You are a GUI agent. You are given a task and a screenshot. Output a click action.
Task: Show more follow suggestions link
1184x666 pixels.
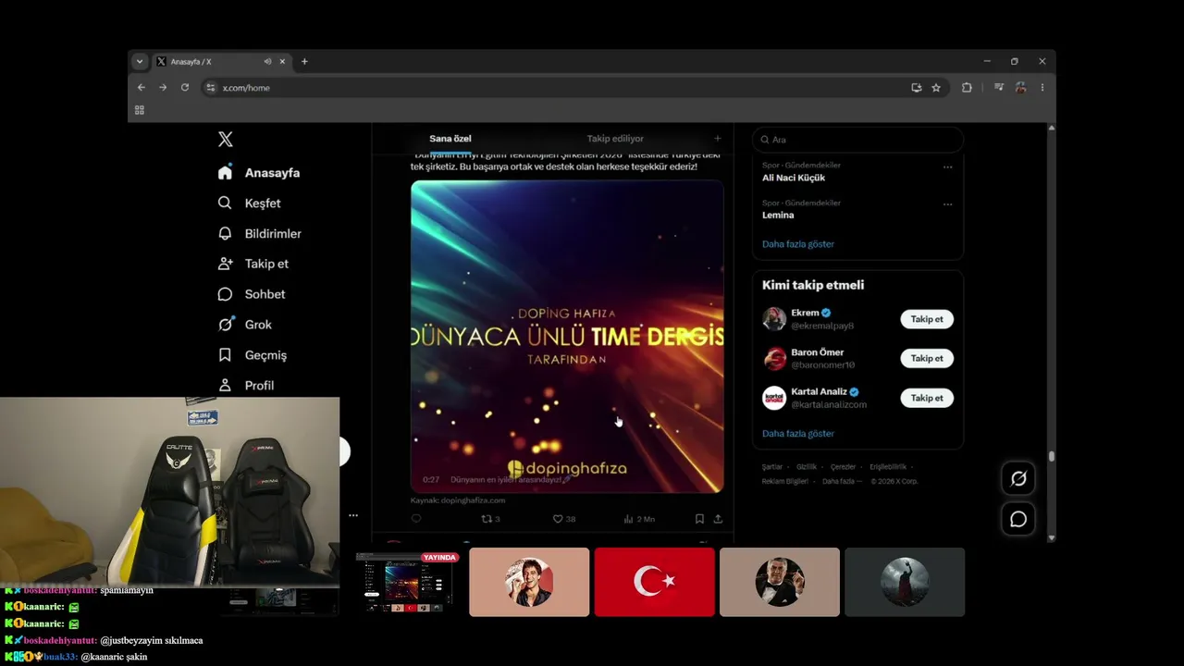[x=798, y=433]
